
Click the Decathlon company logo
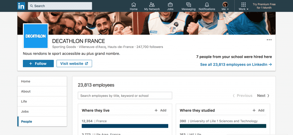35,36
